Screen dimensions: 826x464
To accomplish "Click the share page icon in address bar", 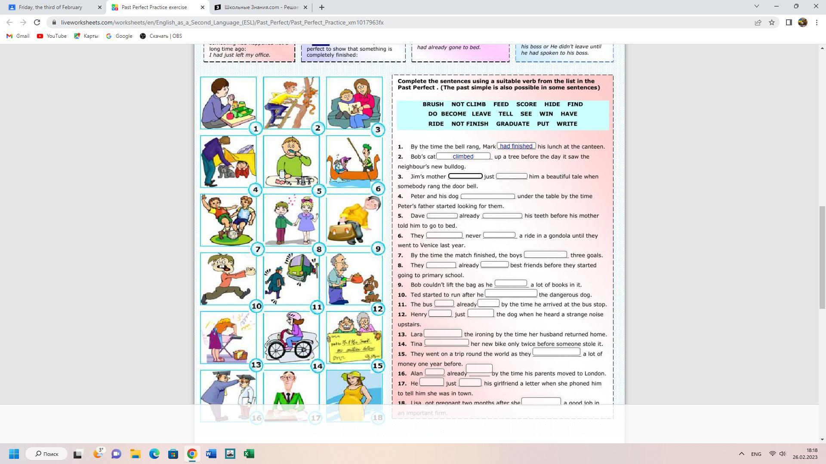I will (x=758, y=22).
